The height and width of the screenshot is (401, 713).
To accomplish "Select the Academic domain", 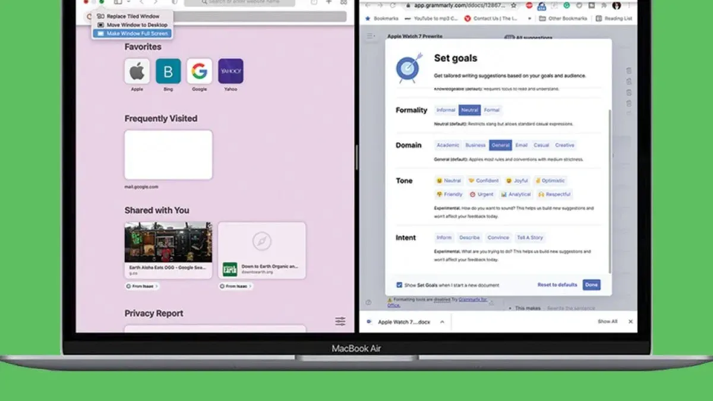I will (x=448, y=145).
